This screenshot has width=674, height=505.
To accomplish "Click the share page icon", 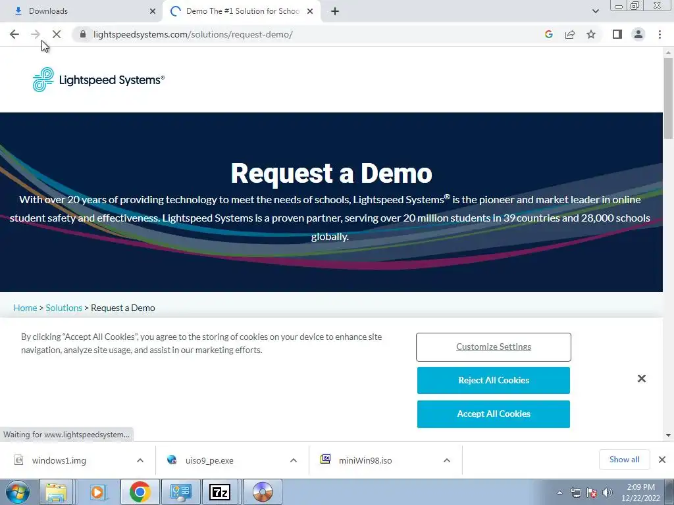I will pos(570,34).
